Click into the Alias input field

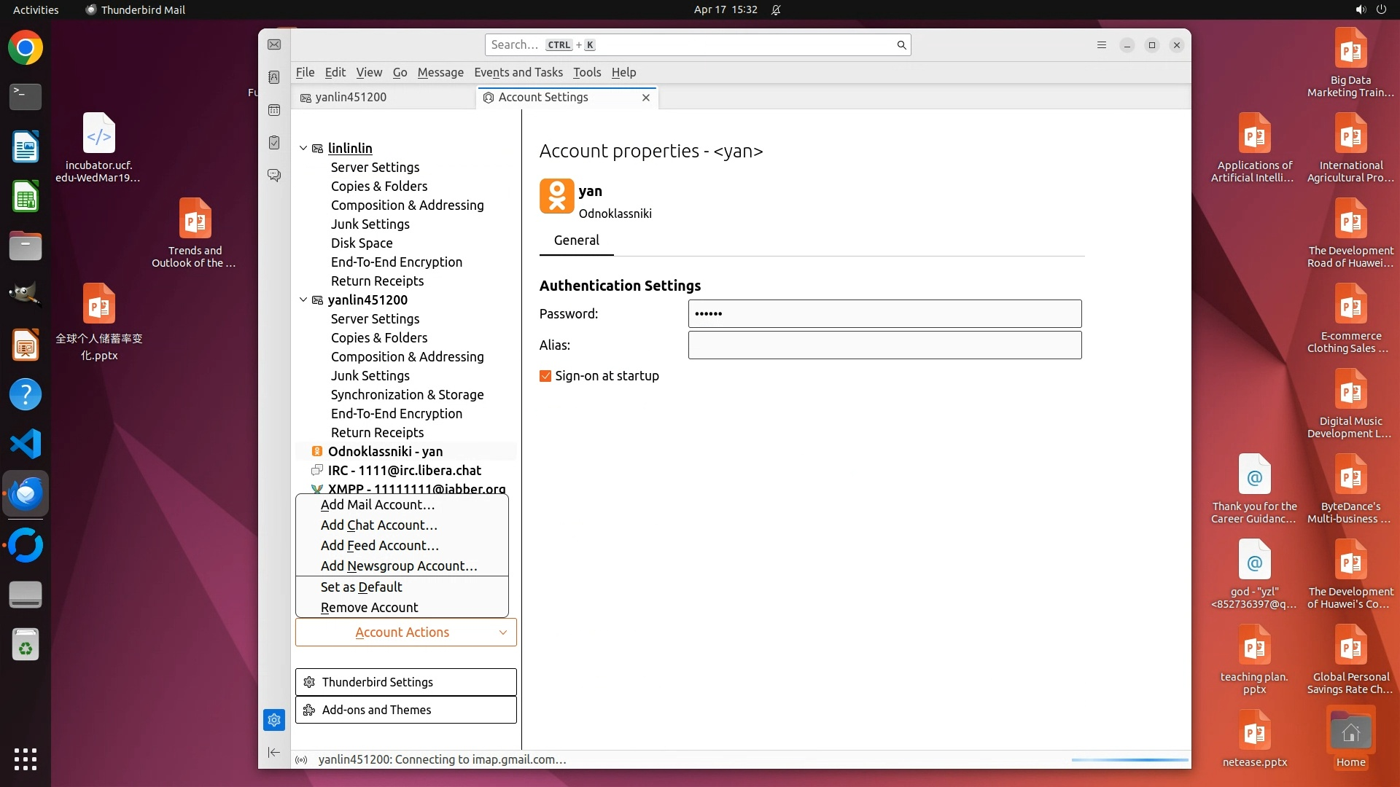tap(884, 345)
